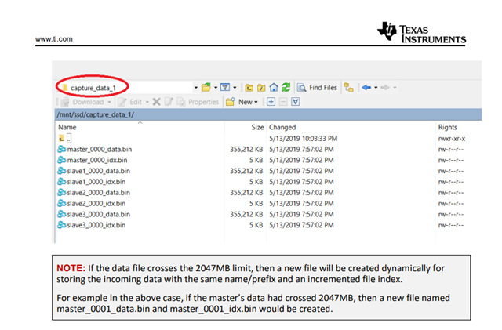Click the Texas Instruments logo
Viewport: 502px width, 330px height.
(x=422, y=33)
